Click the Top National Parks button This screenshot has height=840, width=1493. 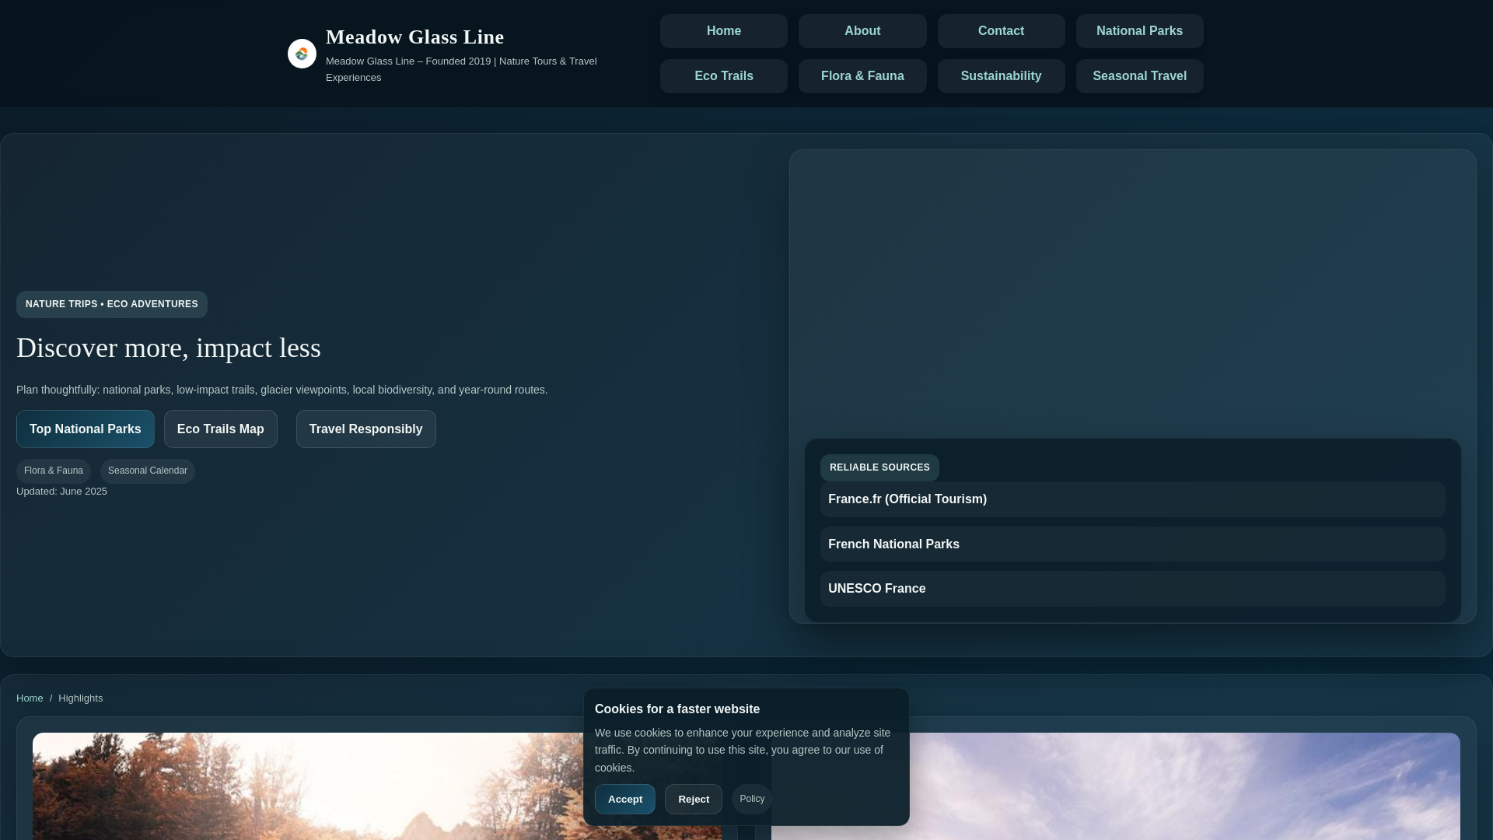(x=86, y=429)
